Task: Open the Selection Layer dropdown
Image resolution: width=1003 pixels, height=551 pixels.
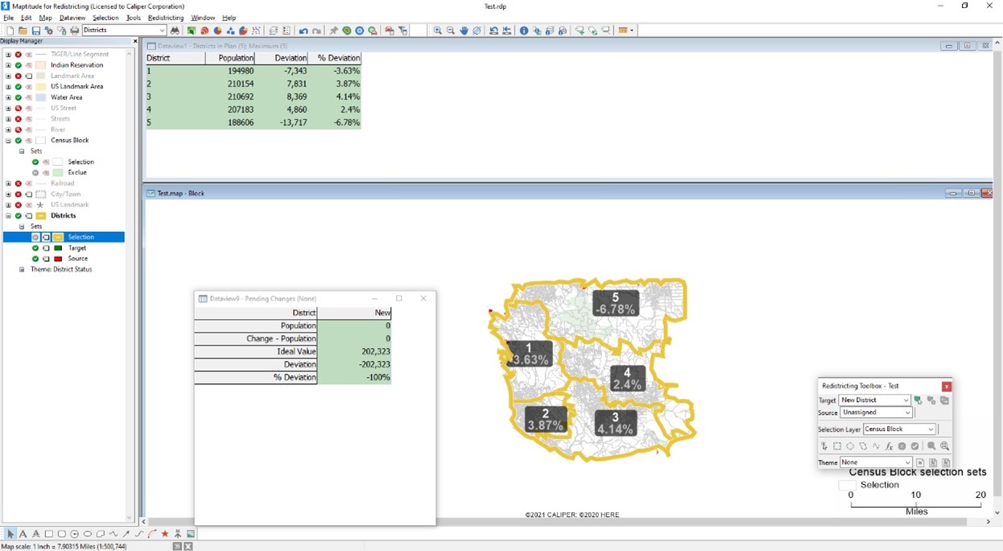Action: (931, 429)
